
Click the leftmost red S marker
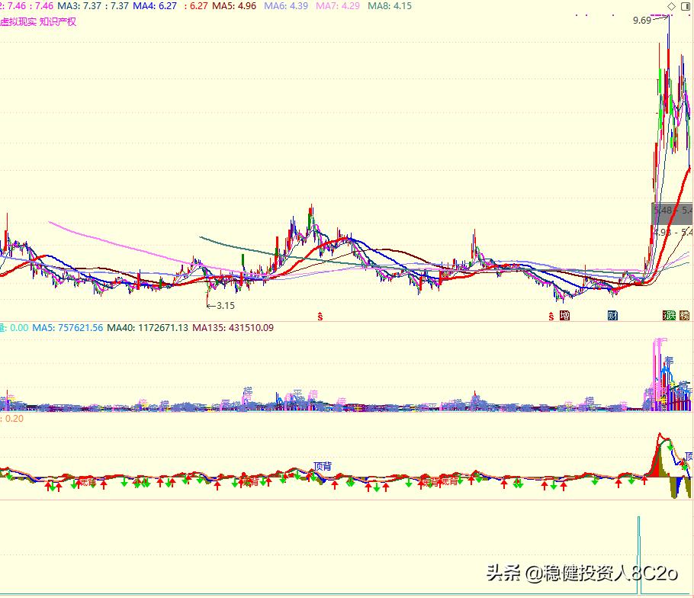321,315
